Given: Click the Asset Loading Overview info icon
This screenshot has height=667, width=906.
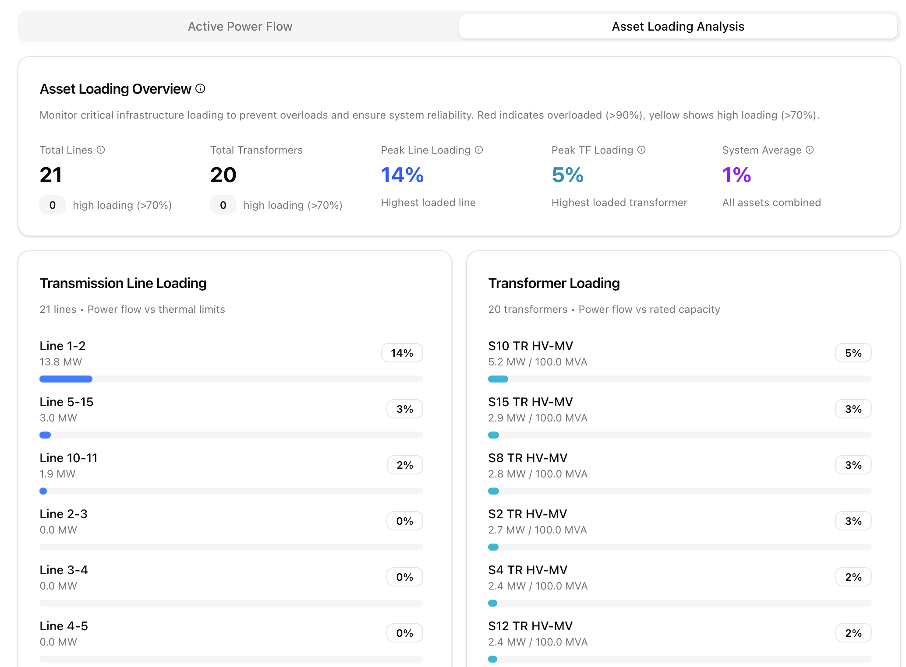Looking at the screenshot, I should pyautogui.click(x=200, y=88).
